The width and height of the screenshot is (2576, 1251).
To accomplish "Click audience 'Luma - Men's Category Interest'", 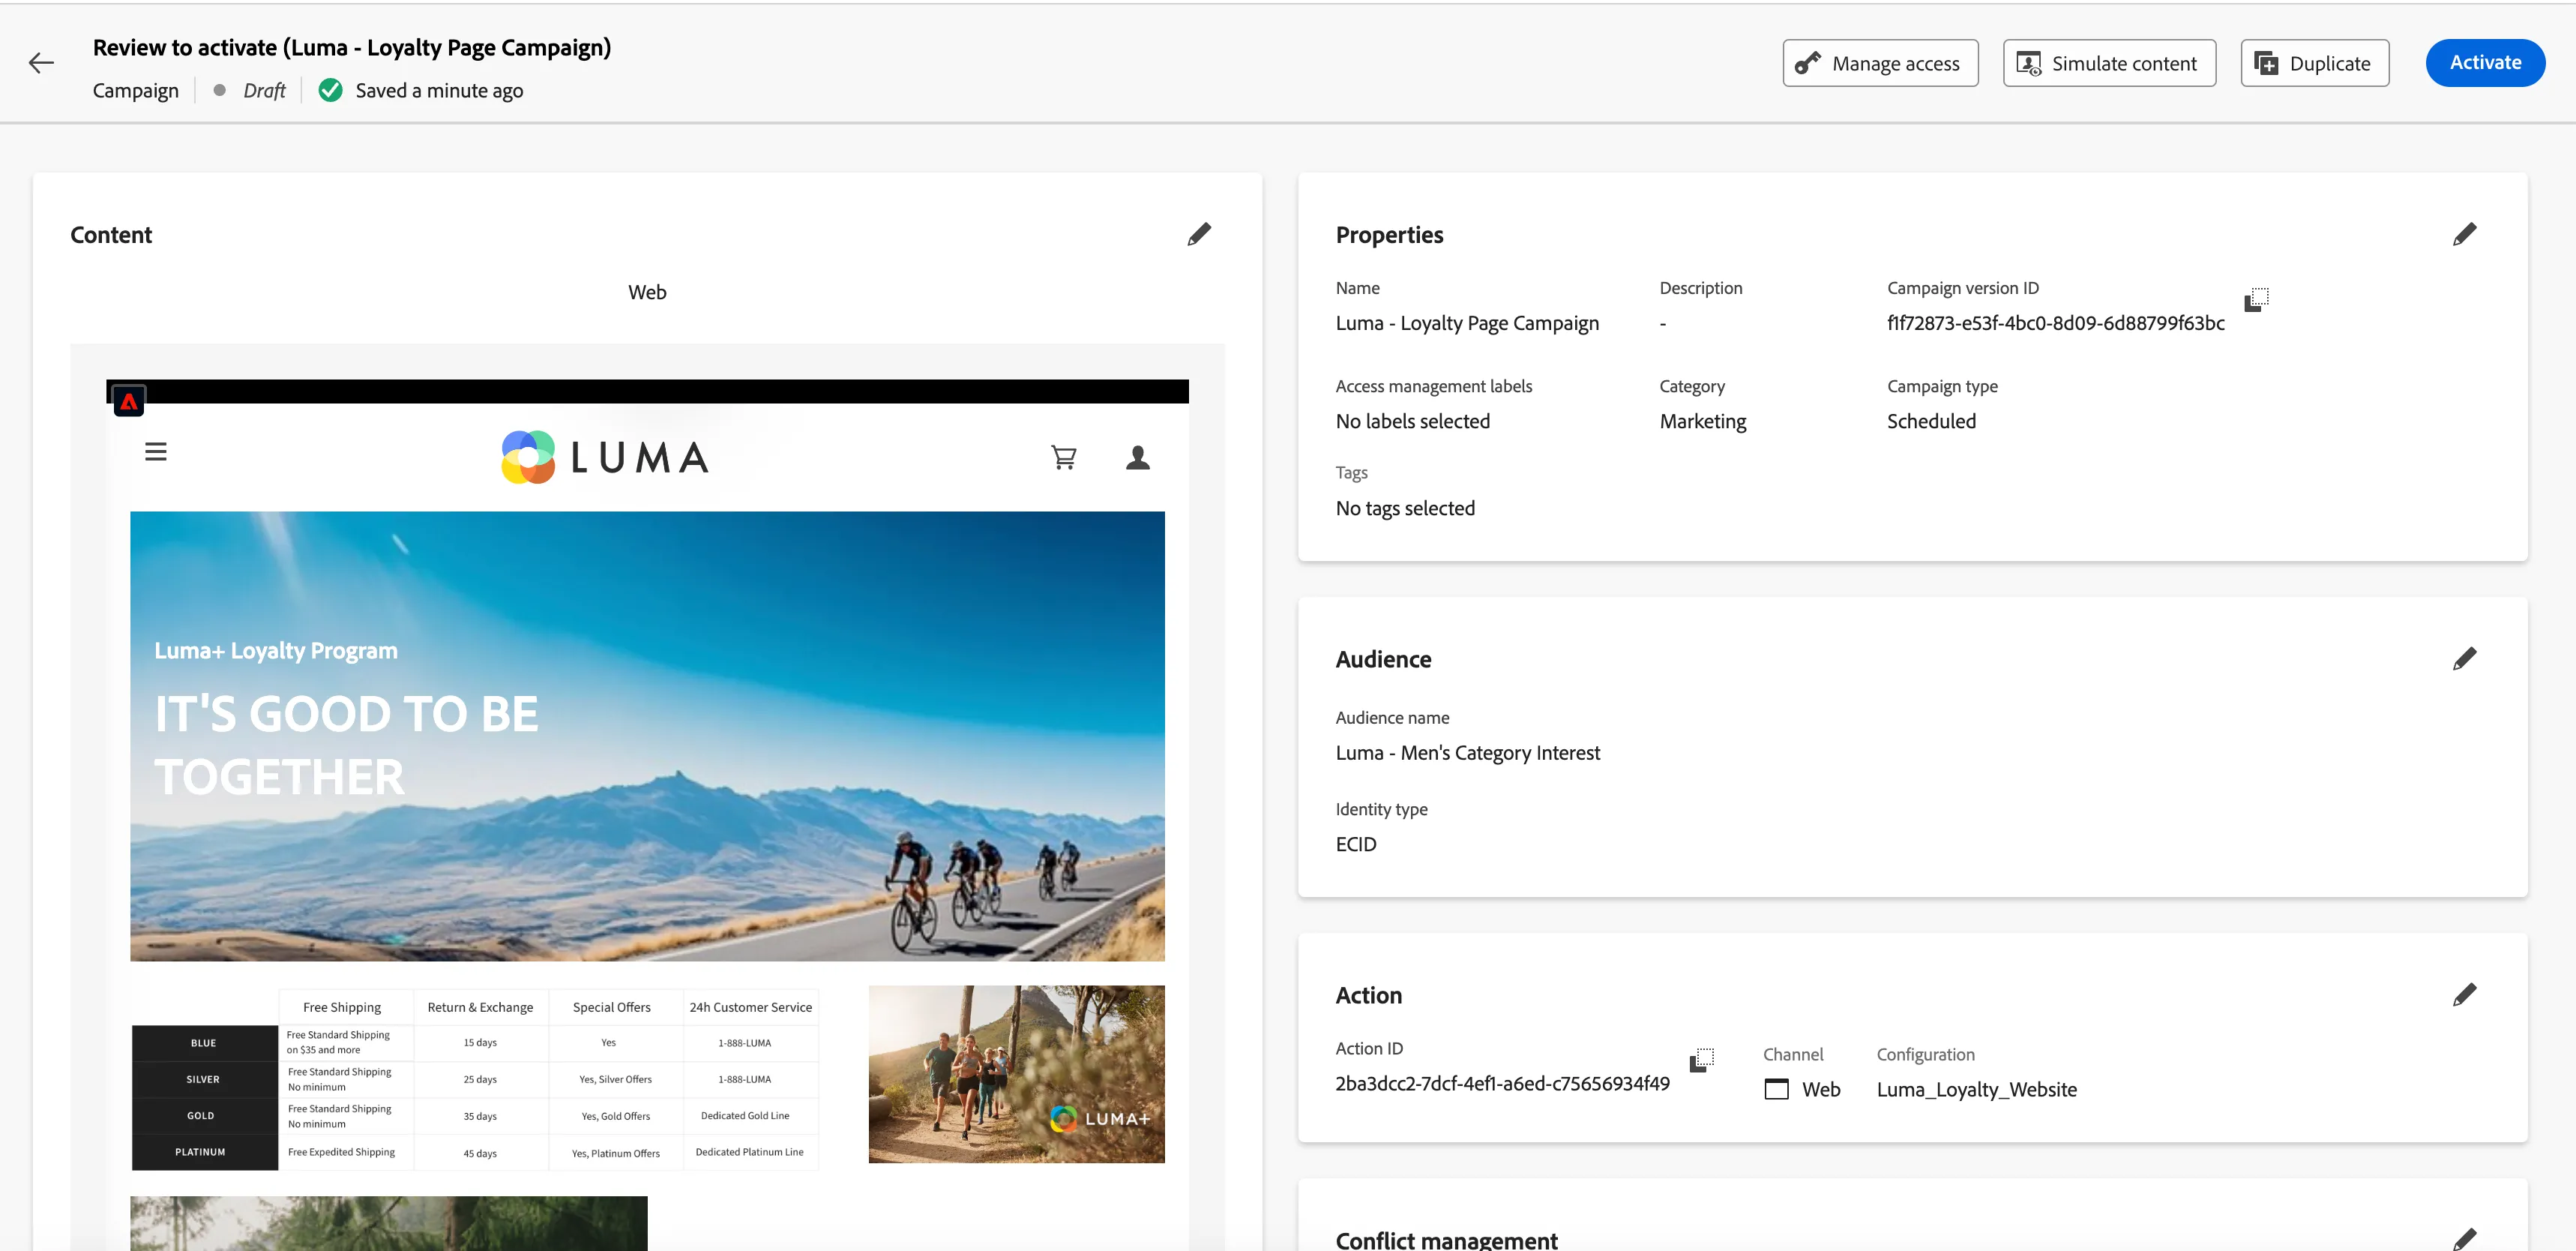I will point(1468,753).
